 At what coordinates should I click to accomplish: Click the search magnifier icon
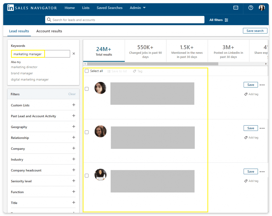coord(49,20)
